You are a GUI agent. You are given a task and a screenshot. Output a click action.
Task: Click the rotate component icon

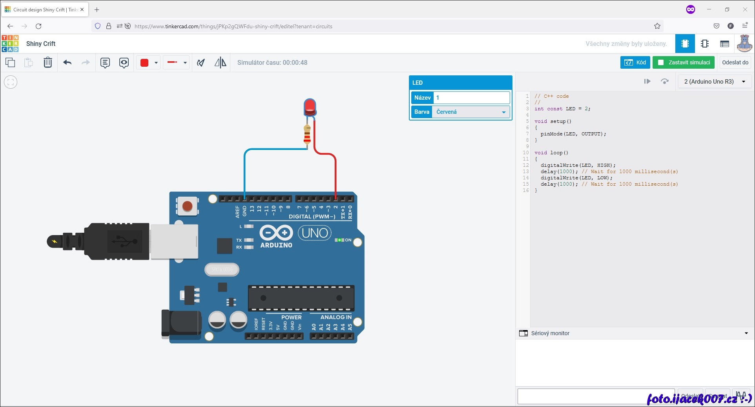pos(201,62)
